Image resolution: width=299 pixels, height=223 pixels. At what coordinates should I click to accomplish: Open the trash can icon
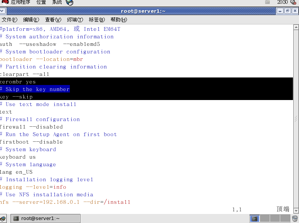[x=295, y=218]
